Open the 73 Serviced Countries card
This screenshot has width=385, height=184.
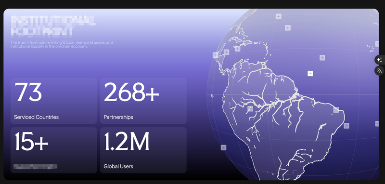coord(53,101)
